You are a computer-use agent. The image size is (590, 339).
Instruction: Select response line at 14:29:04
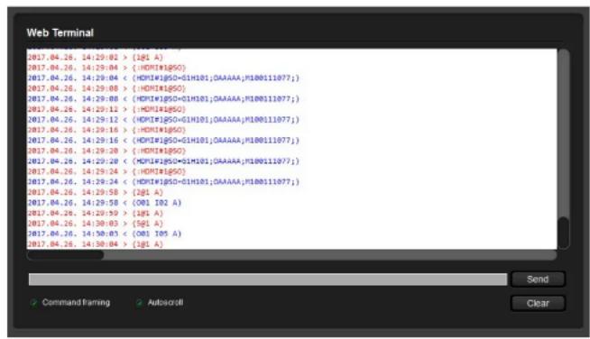[x=163, y=78]
